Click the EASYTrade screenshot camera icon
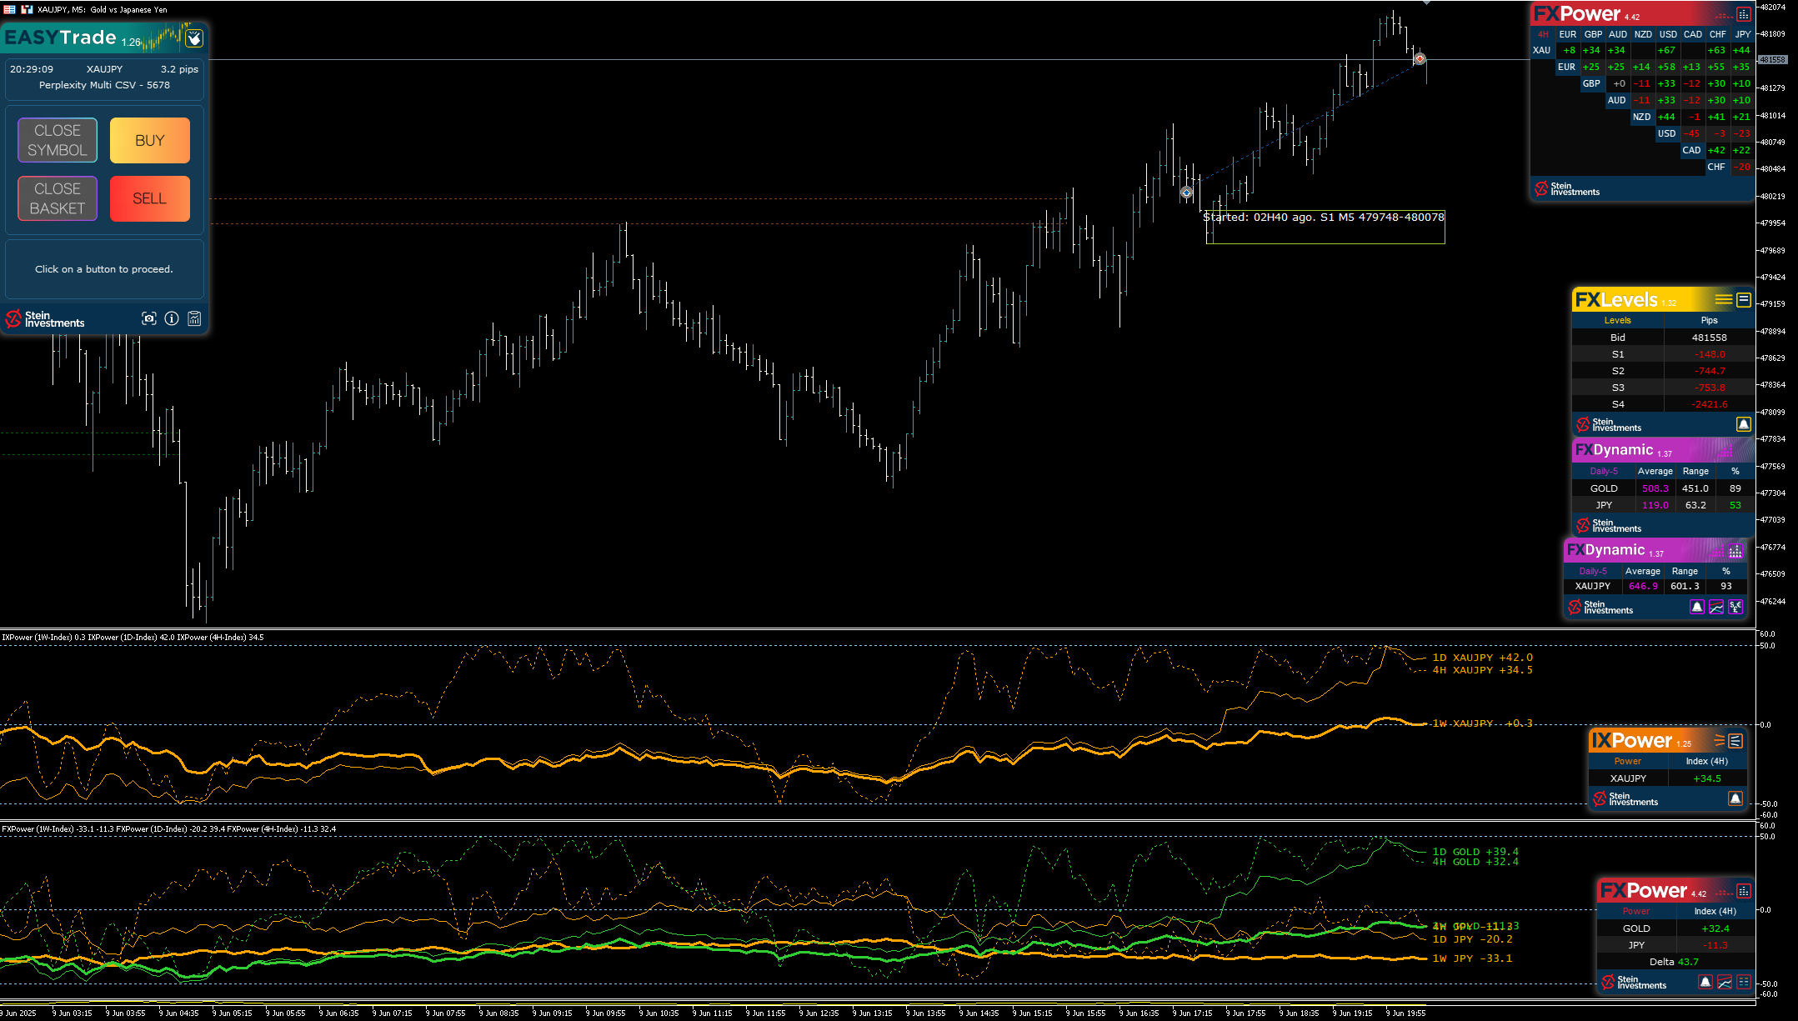The height and width of the screenshot is (1021, 1798). click(x=149, y=318)
